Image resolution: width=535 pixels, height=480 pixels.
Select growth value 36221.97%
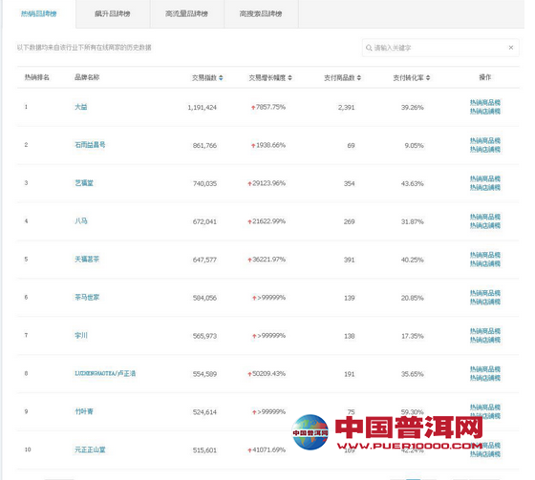click(268, 260)
